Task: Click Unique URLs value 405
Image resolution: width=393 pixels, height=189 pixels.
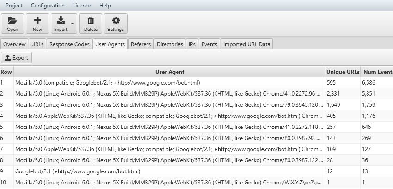Action: [331, 116]
